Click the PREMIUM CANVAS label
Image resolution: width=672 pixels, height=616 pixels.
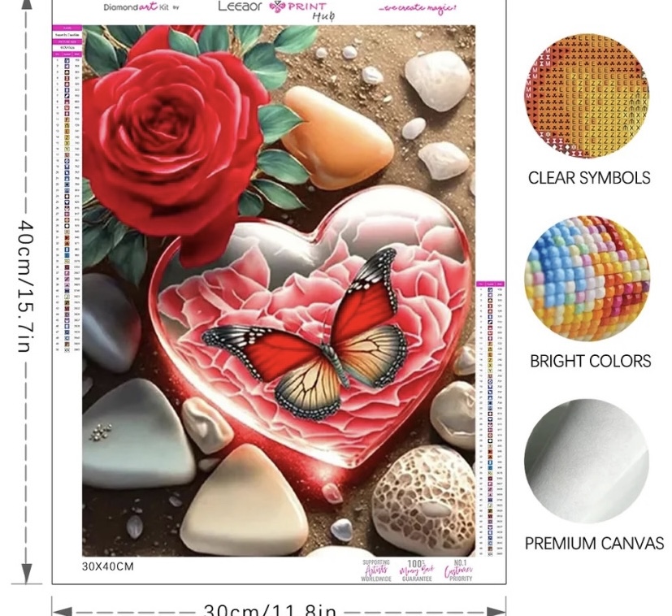[594, 543]
